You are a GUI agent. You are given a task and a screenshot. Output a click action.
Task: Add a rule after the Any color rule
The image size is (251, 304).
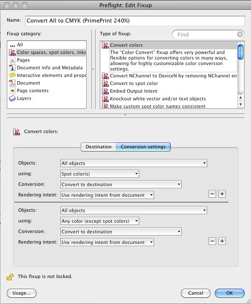point(222,241)
